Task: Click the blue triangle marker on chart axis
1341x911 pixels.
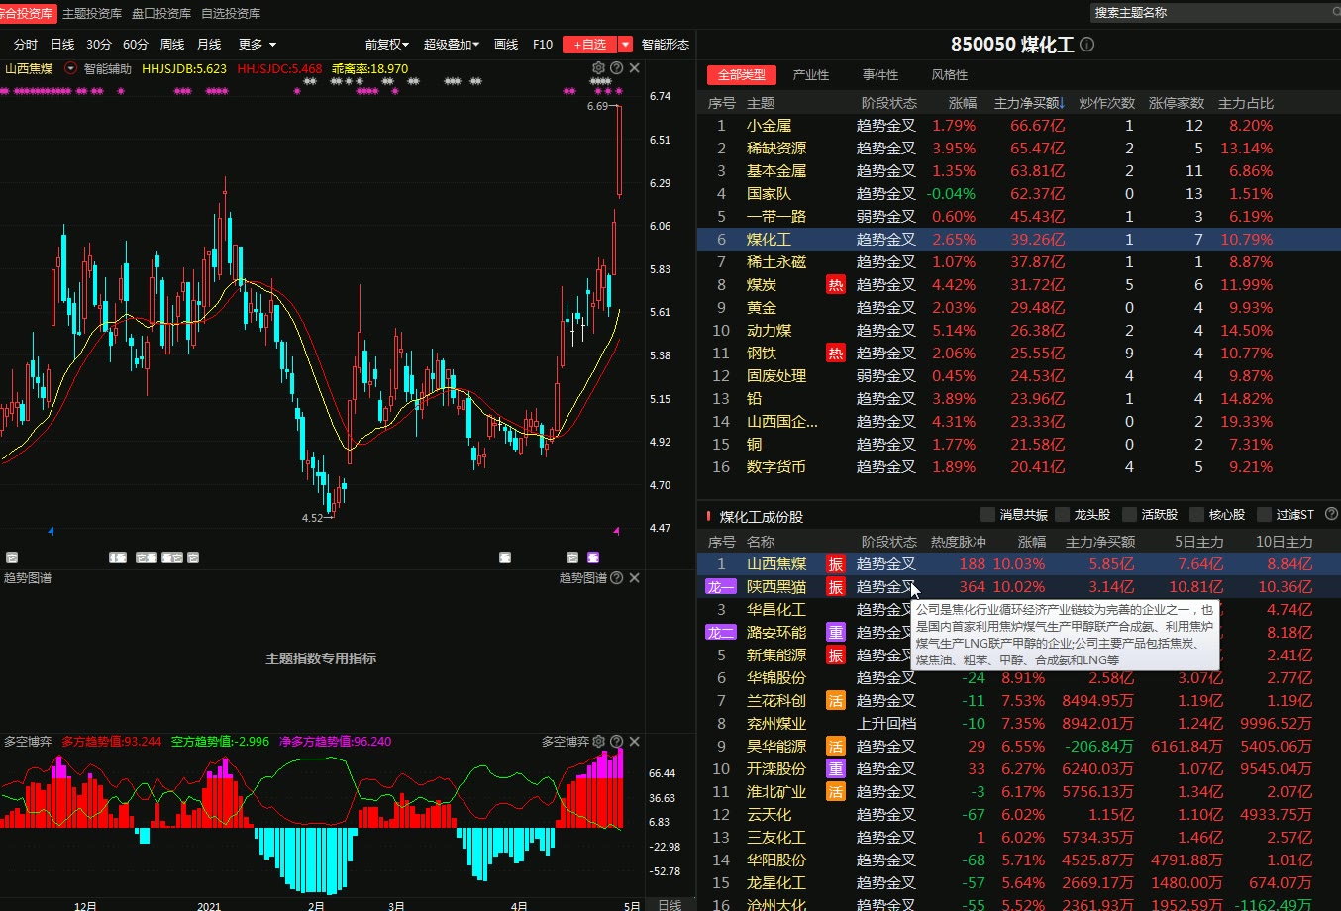Action: point(51,531)
